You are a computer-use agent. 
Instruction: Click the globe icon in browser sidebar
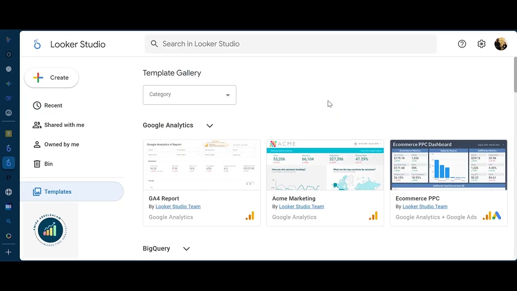[x=8, y=192]
